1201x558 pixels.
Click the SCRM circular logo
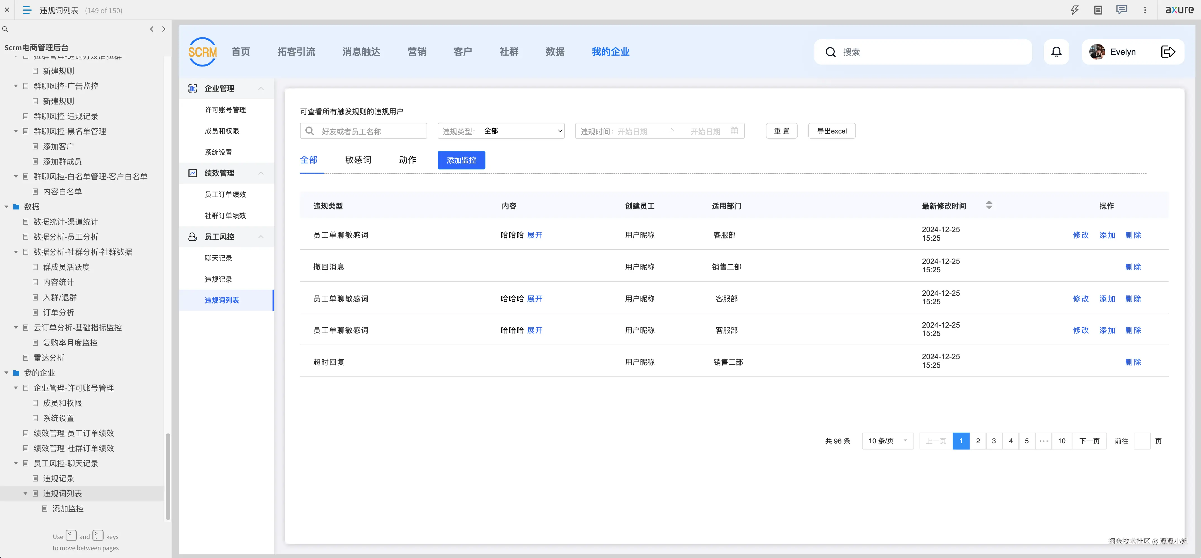click(x=202, y=52)
